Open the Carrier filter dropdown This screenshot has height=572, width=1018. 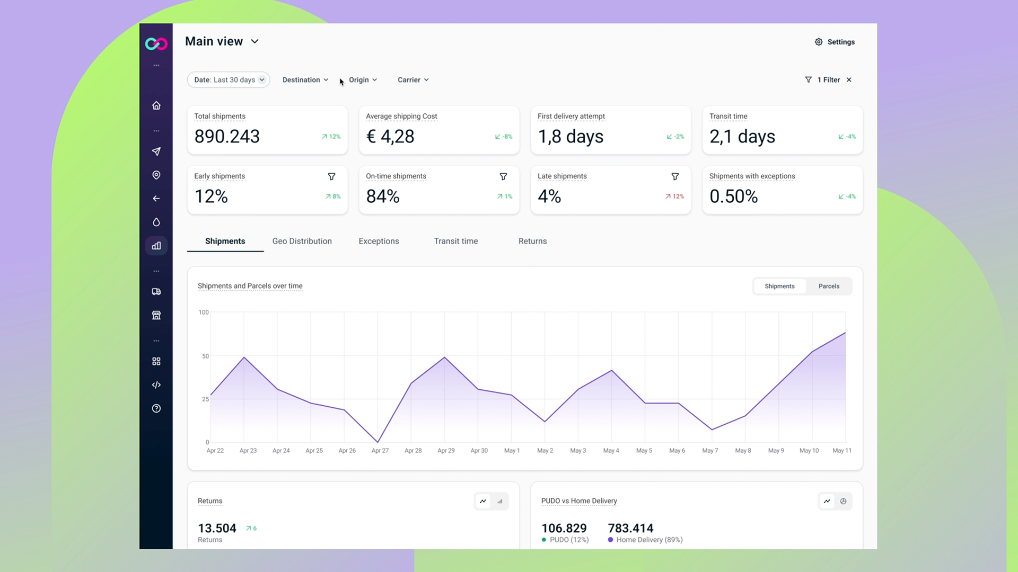413,80
